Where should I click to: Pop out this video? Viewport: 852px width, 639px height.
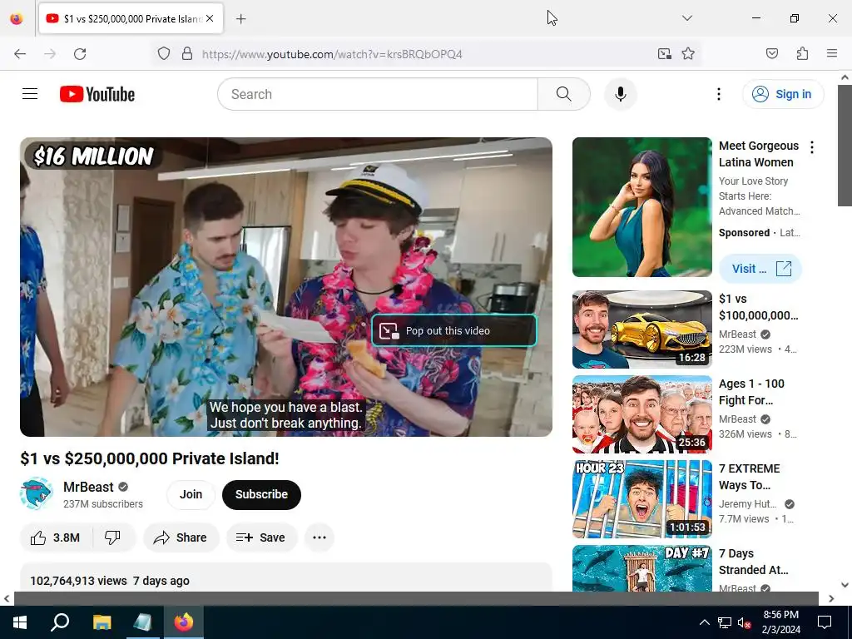coord(454,330)
